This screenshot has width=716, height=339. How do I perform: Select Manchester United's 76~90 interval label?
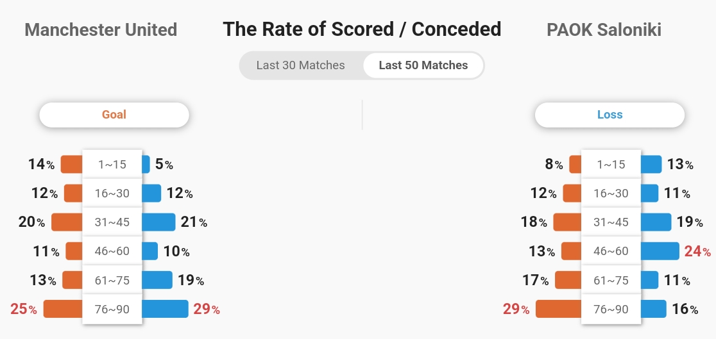tap(112, 310)
